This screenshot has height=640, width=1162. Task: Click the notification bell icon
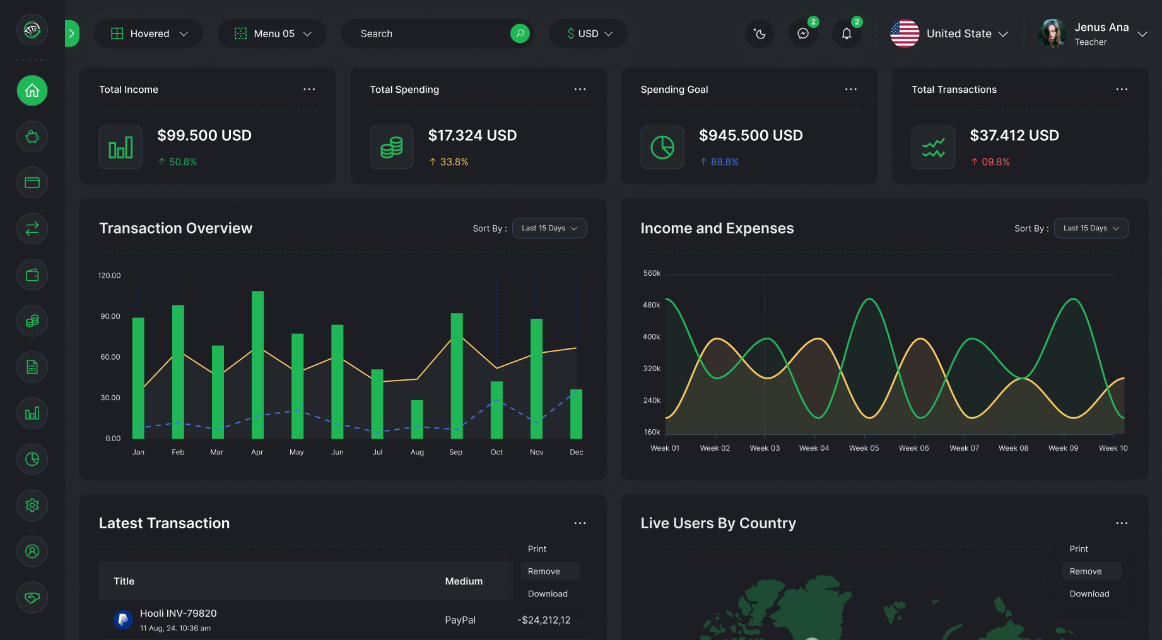tap(847, 34)
